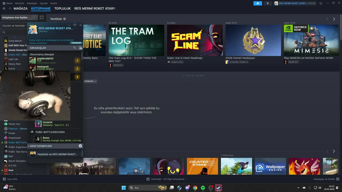Open the Arkadaşlar ve Sohbet icon in the bottom bar
The image size is (342, 192).
(x=338, y=179)
